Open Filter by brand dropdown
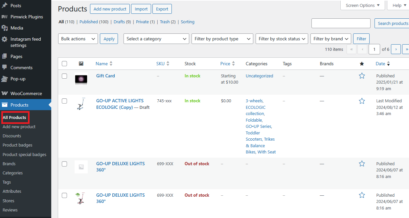The height and width of the screenshot is (218, 409). tap(331, 39)
